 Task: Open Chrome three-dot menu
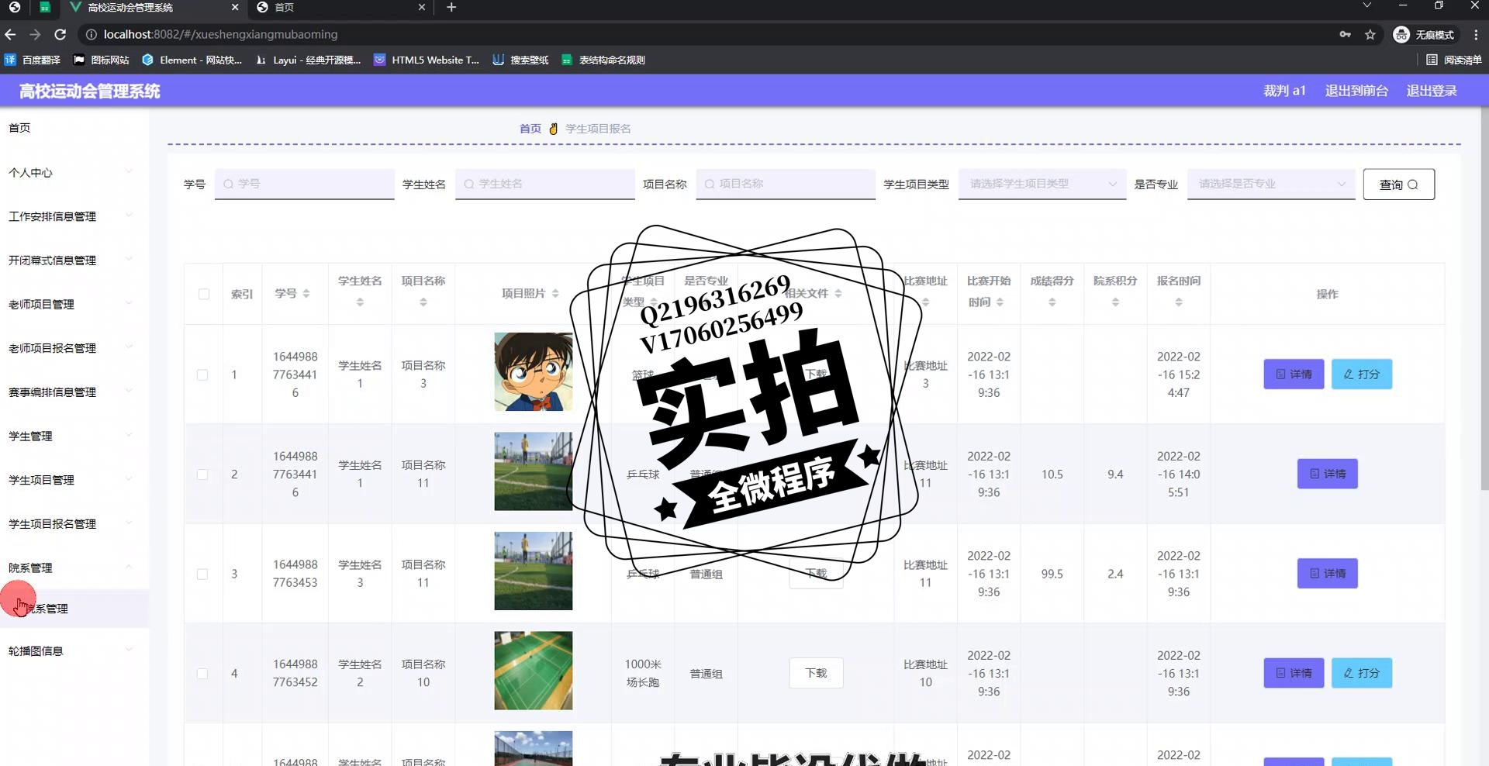(1476, 34)
